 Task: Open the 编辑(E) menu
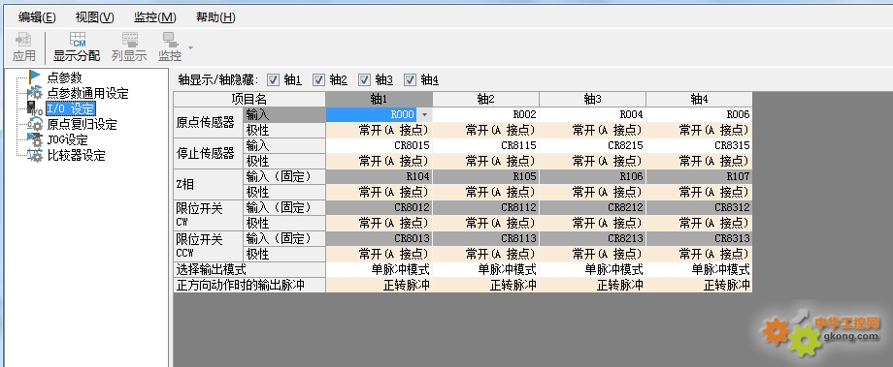point(37,17)
